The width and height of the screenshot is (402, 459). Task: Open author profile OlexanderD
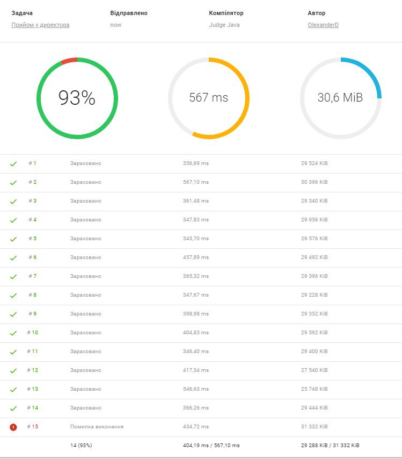click(323, 25)
